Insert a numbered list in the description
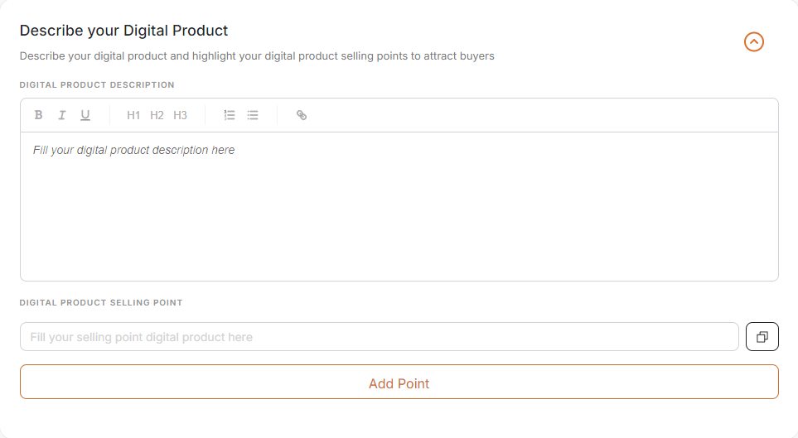Screen dimensions: 798x438 point(230,115)
